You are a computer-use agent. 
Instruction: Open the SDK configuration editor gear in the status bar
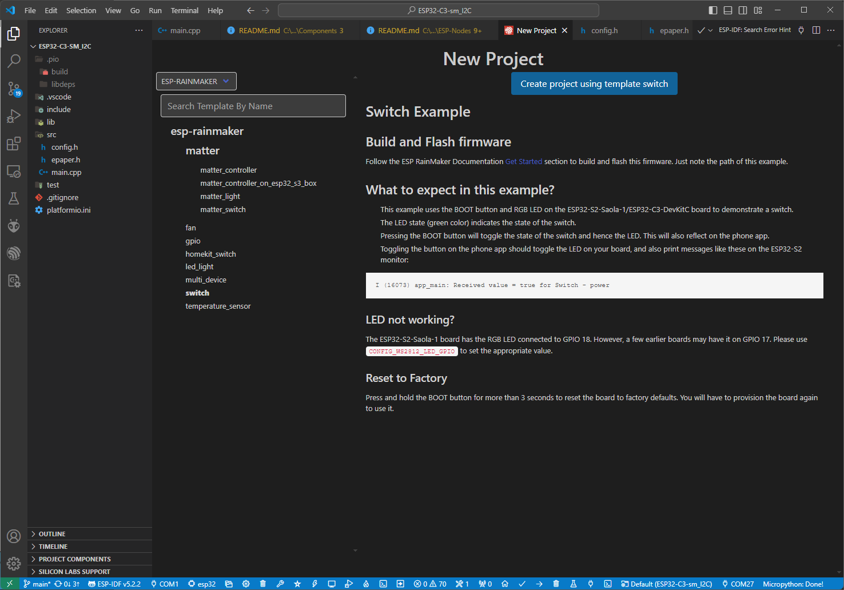coord(246,584)
